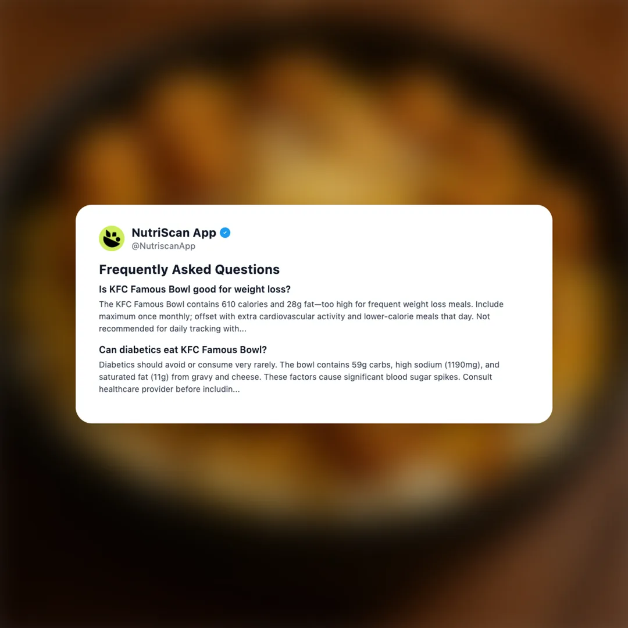The width and height of the screenshot is (628, 628).
Task: Click the NutriScan App green avatar logo
Action: pos(112,238)
